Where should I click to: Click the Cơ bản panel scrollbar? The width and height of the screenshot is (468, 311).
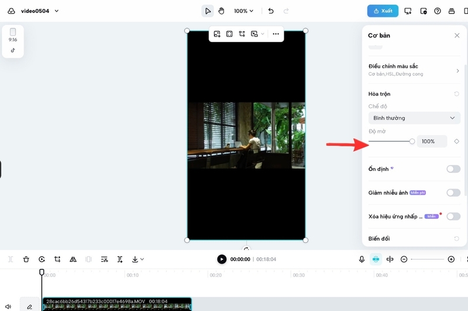(465, 130)
